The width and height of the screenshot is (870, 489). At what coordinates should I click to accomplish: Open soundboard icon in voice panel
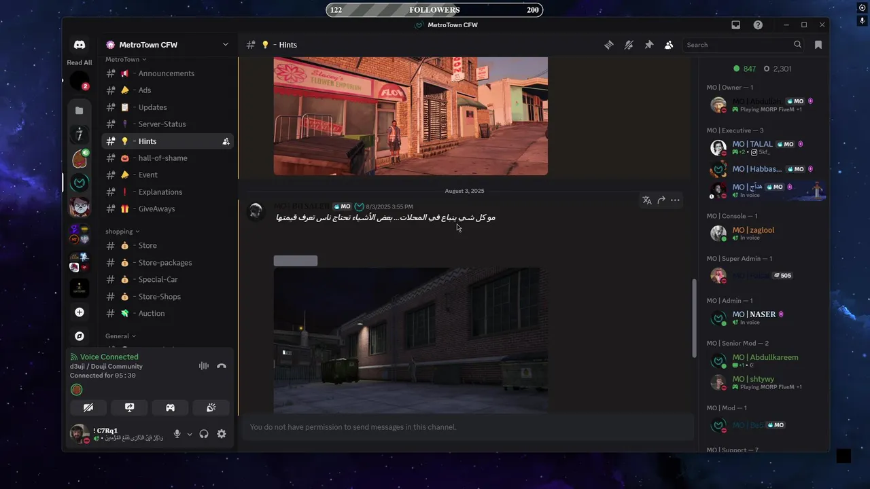[x=211, y=407]
